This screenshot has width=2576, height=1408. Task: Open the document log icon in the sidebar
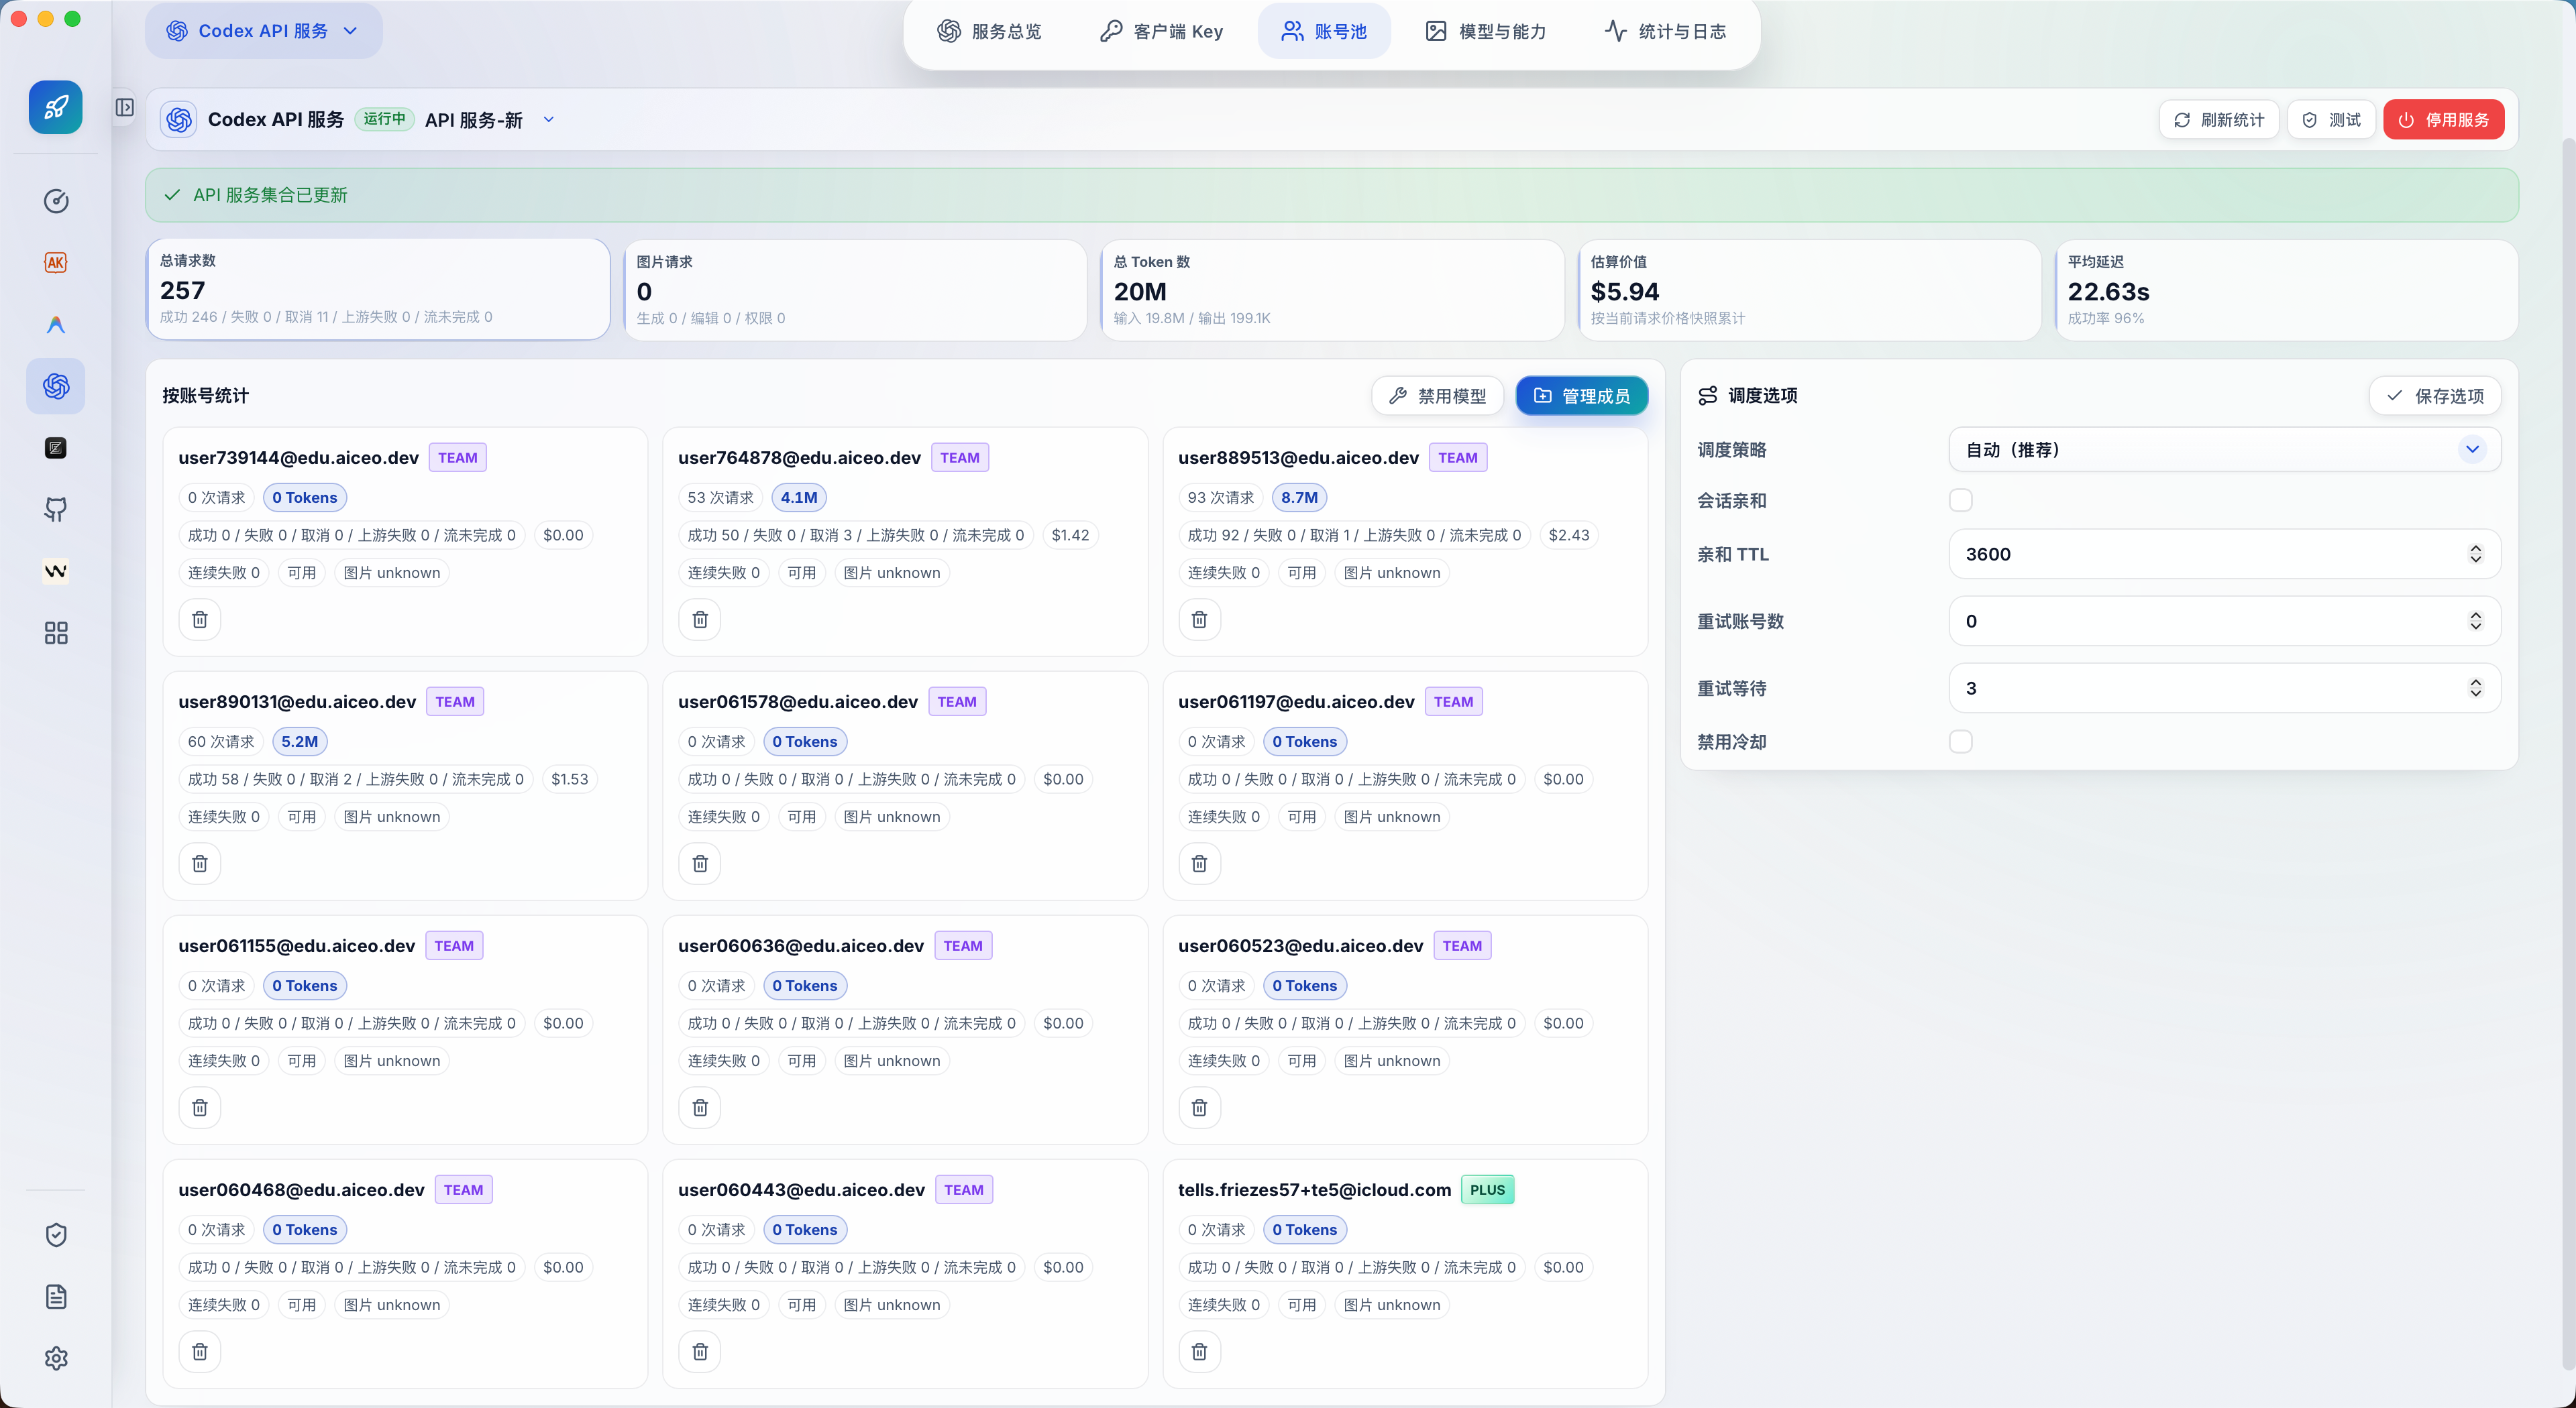pos(56,1297)
